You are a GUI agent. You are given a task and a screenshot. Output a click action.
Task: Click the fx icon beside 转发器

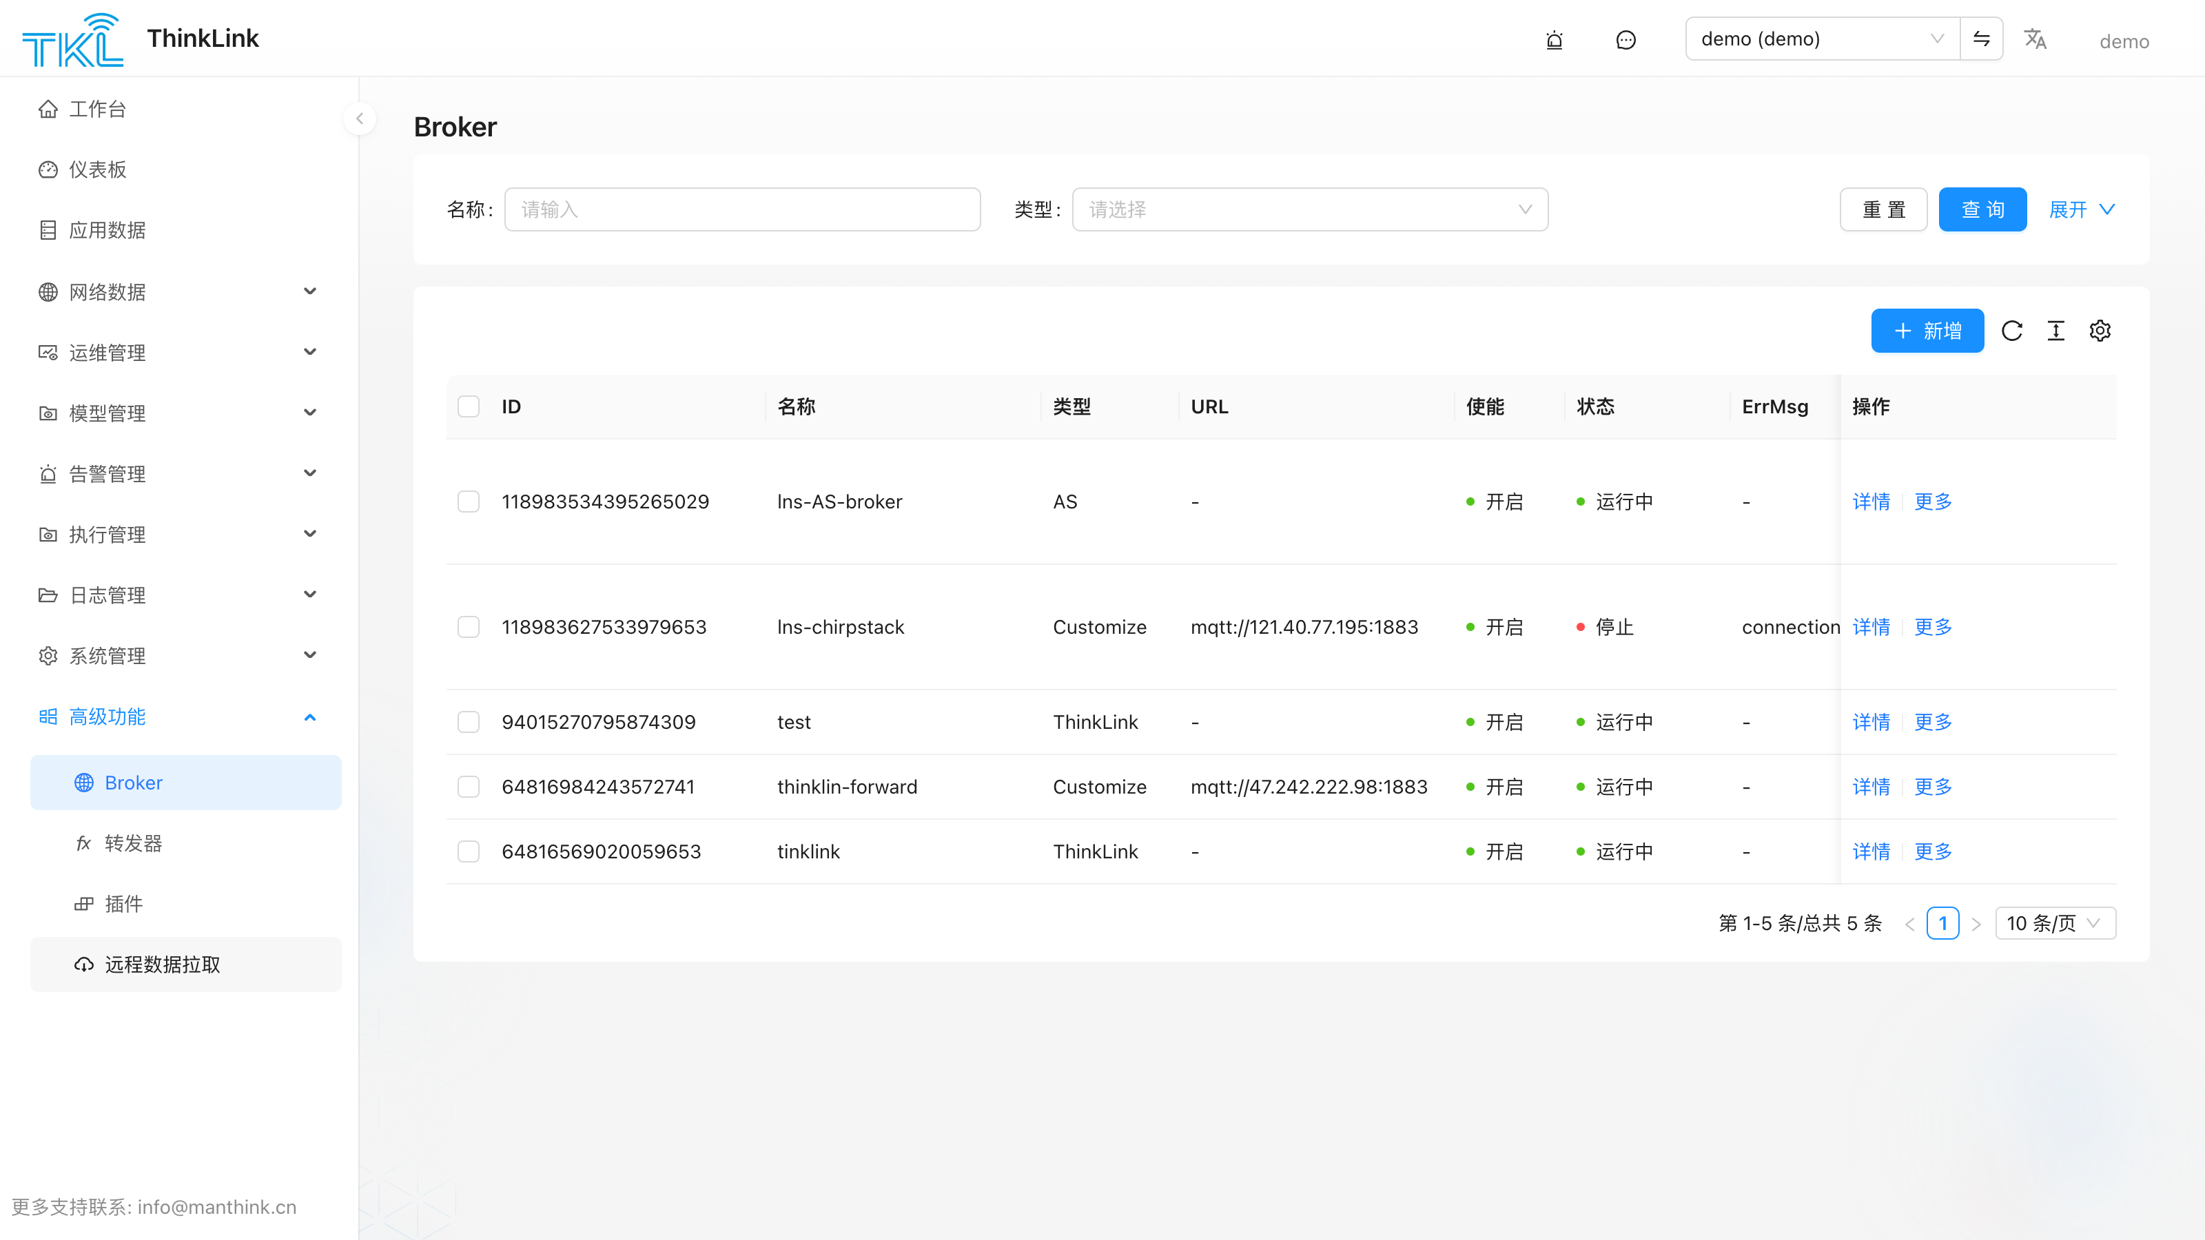(84, 843)
